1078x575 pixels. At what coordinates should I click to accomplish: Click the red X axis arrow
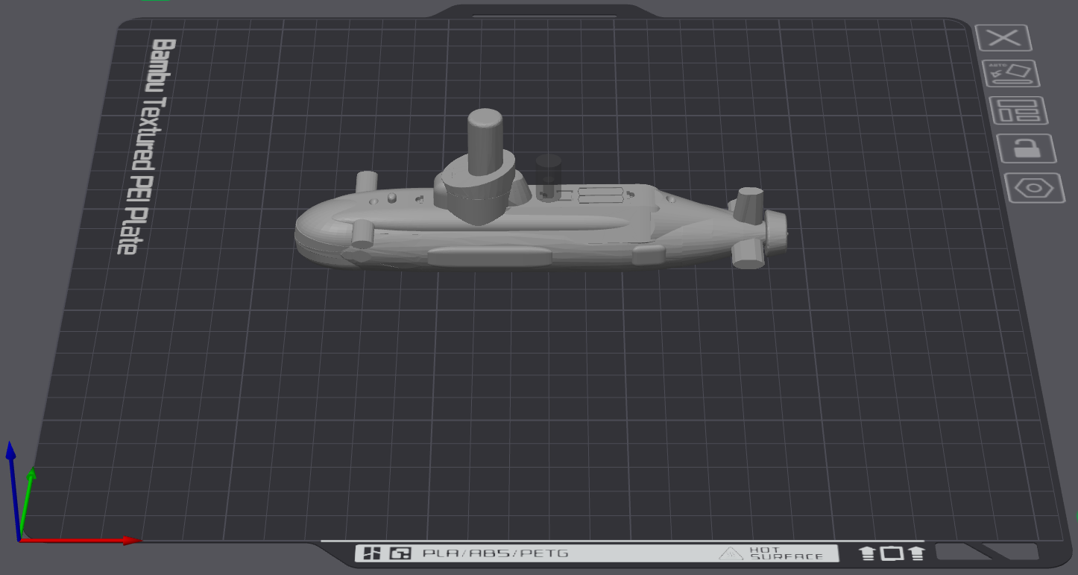click(80, 540)
